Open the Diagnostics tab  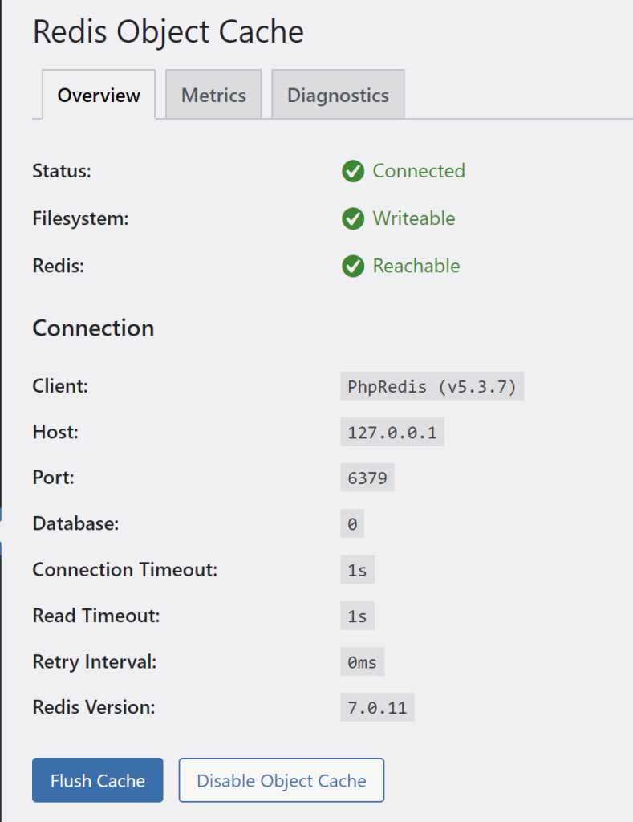tap(338, 95)
